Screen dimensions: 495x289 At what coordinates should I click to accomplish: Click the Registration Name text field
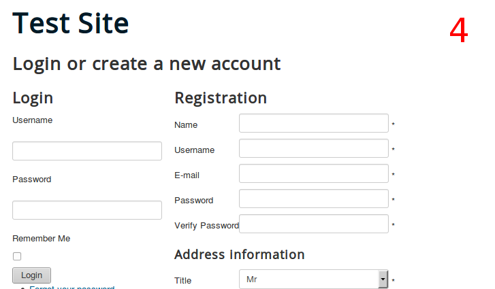click(314, 124)
